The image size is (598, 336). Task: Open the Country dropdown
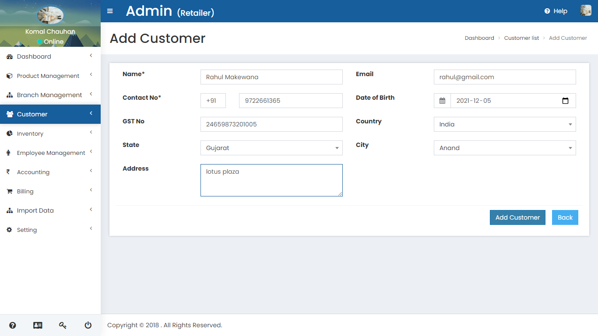click(x=504, y=124)
